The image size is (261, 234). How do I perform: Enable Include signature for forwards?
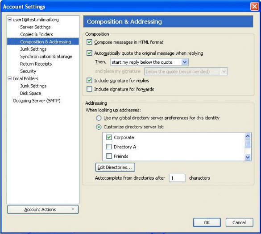tap(89, 89)
